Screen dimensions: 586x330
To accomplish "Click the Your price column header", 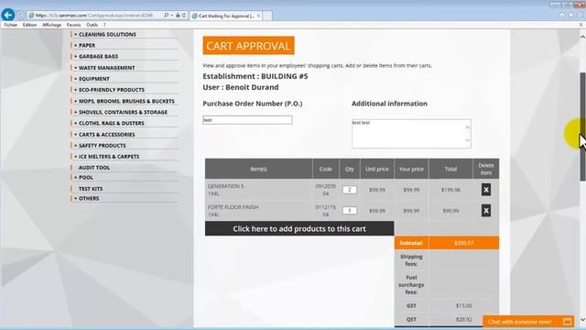I will coord(411,169).
